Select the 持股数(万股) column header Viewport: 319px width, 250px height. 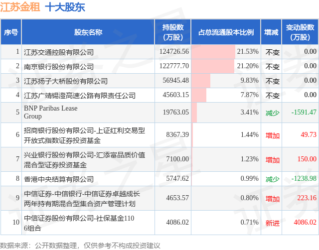pyautogui.click(x=173, y=32)
